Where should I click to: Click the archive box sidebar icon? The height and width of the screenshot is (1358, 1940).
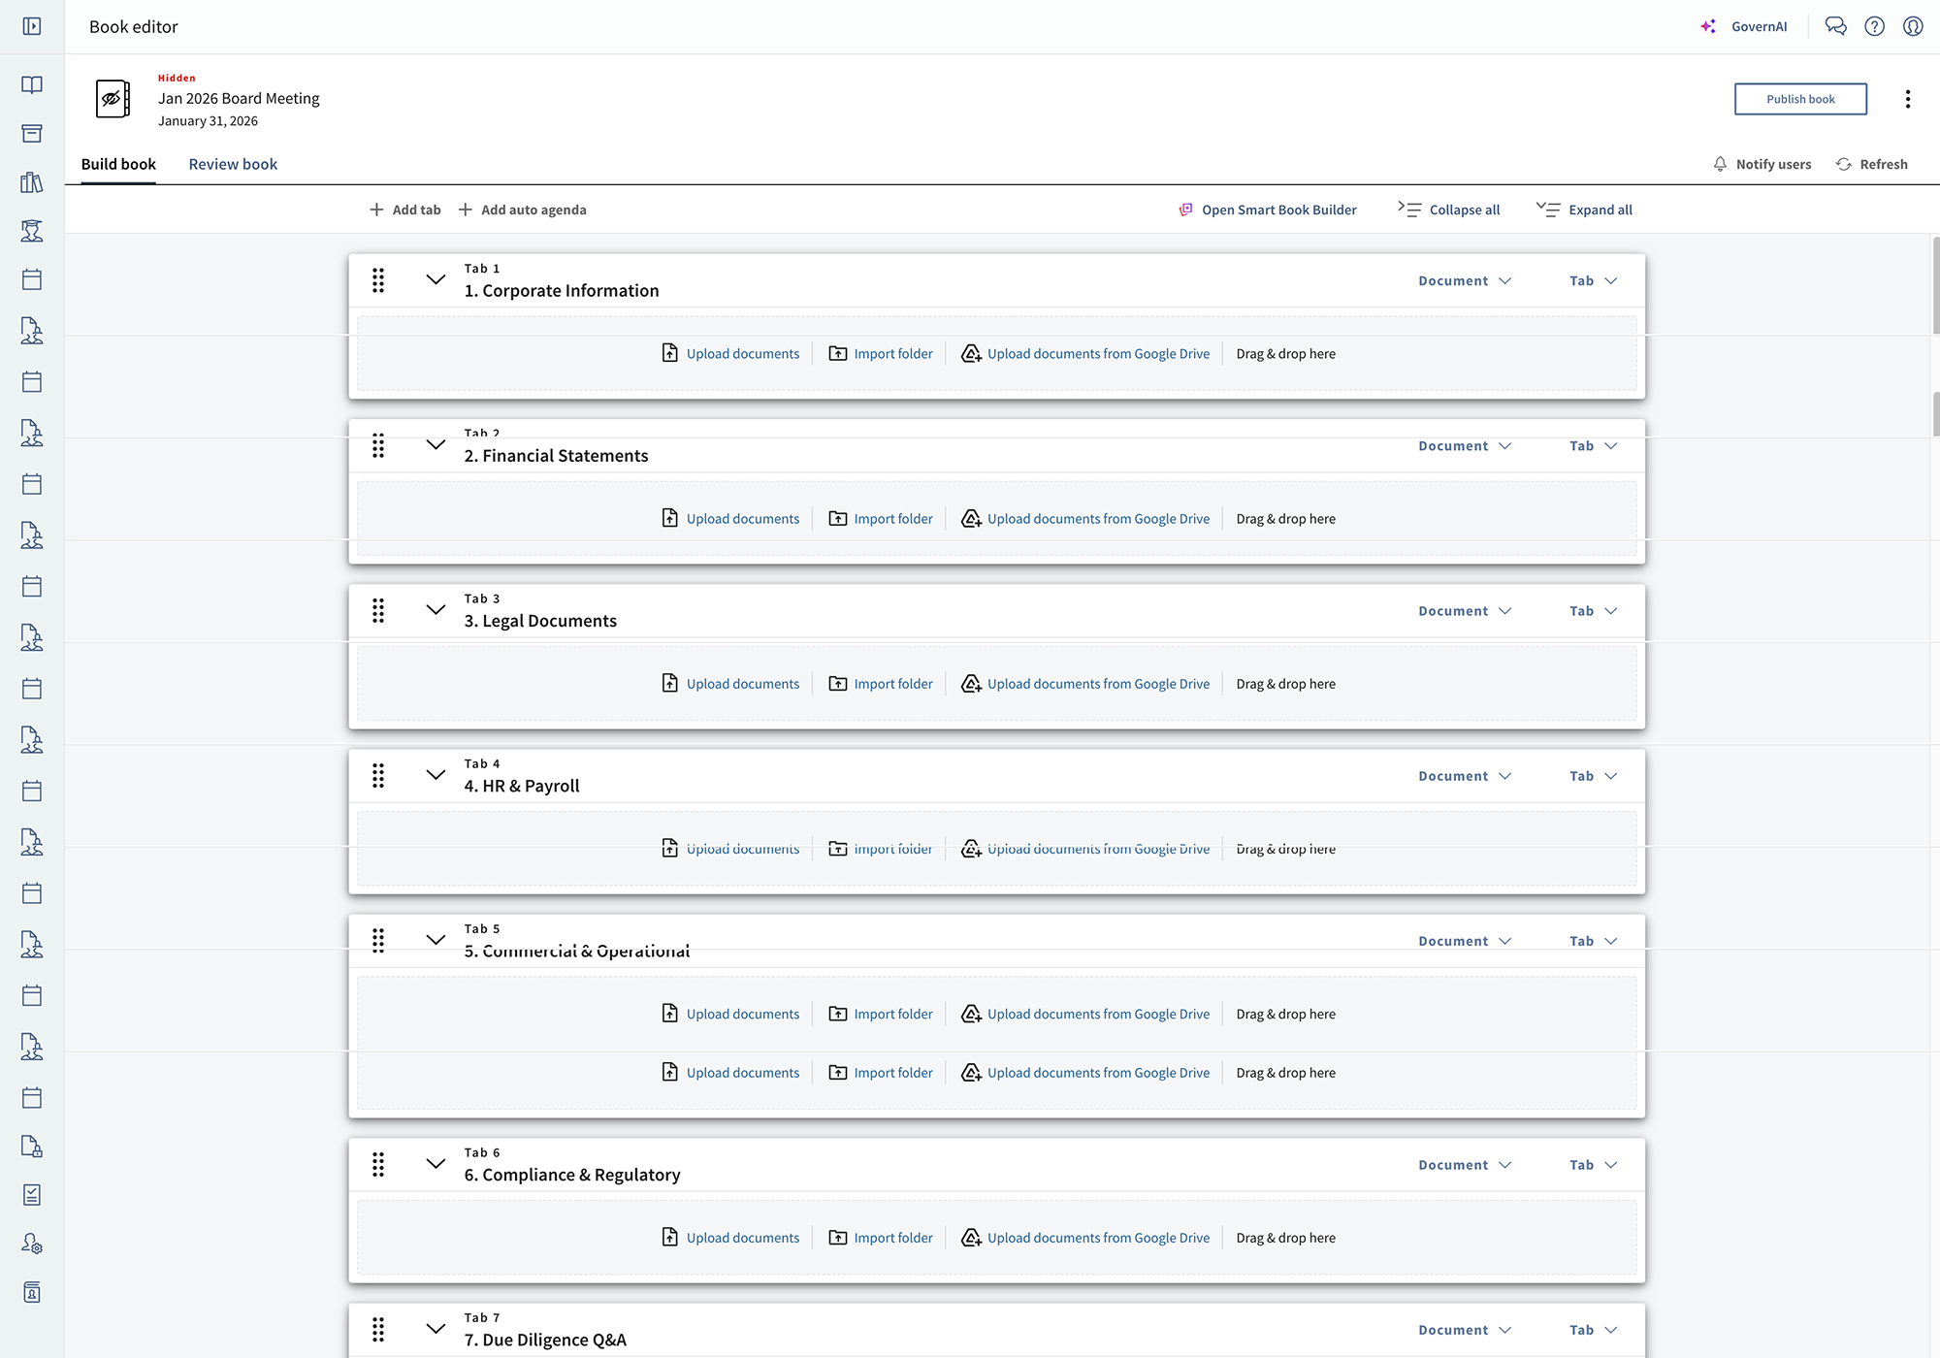point(32,133)
